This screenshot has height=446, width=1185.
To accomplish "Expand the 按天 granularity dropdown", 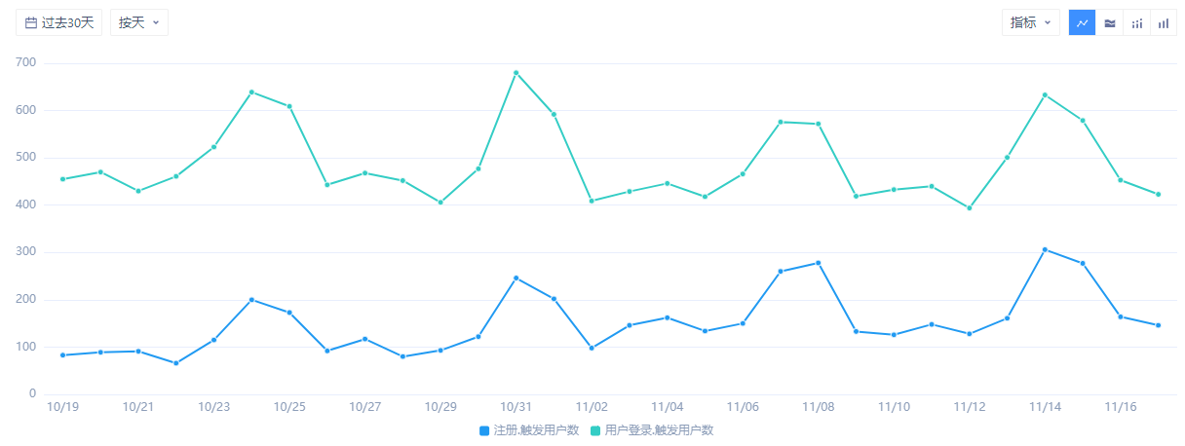I will (x=138, y=22).
